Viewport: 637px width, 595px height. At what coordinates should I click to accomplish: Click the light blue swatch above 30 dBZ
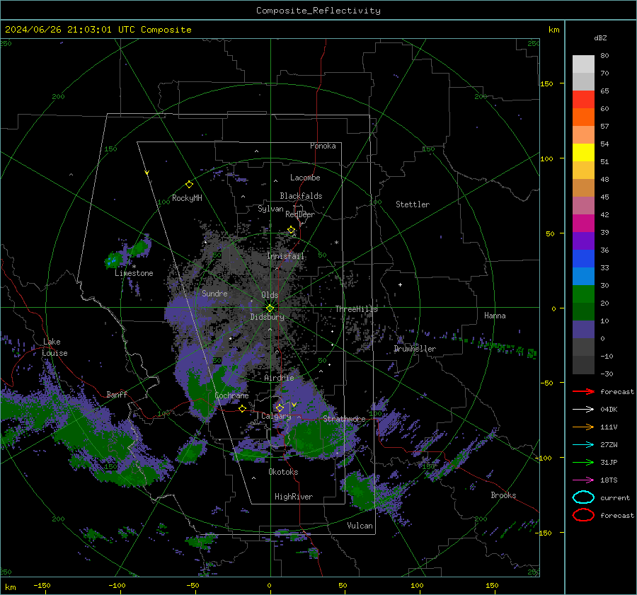[583, 276]
